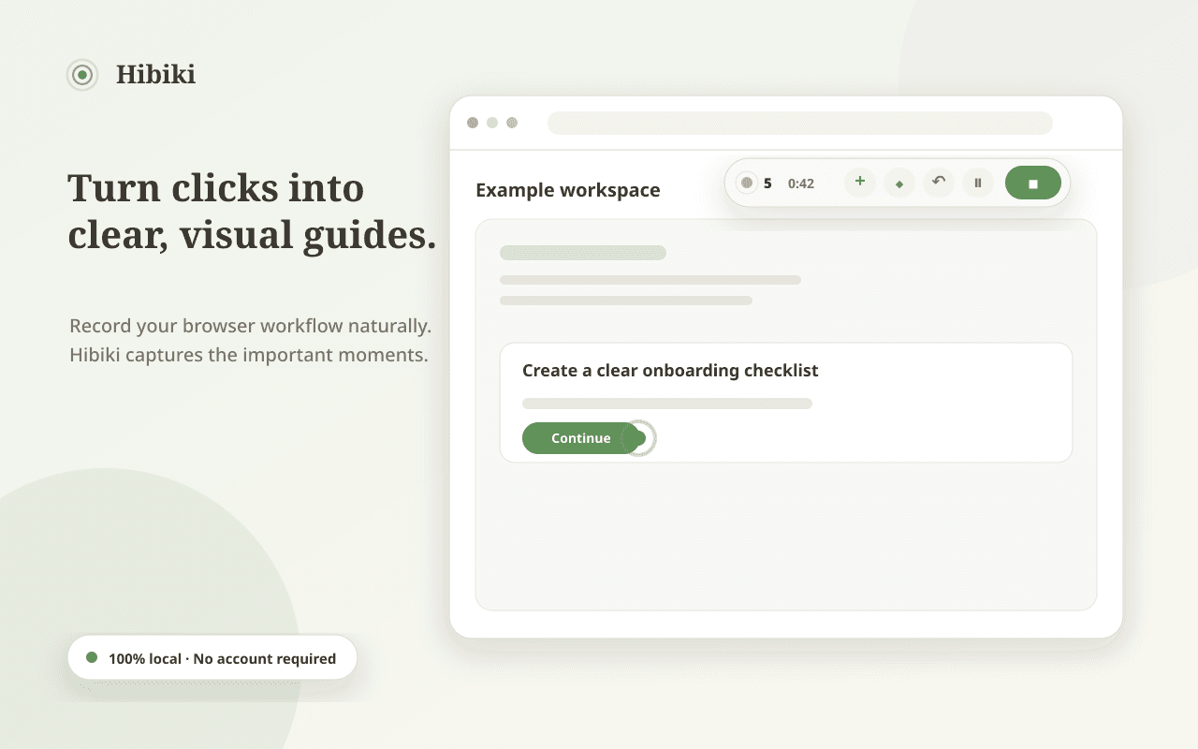Click the green dot in the local badge
This screenshot has height=749, width=1198.
point(92,657)
